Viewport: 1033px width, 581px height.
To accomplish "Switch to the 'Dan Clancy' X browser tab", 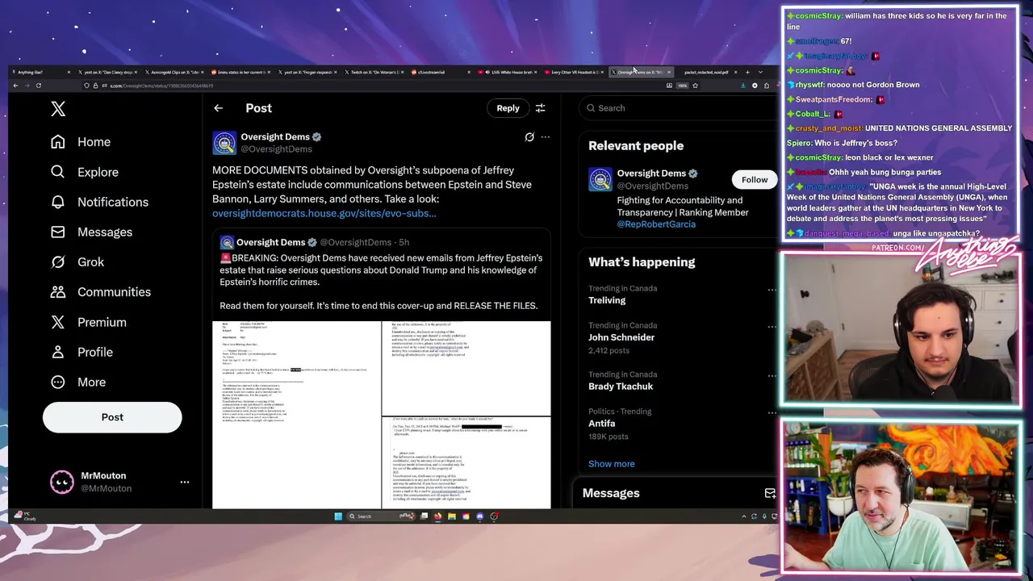I will pyautogui.click(x=109, y=73).
